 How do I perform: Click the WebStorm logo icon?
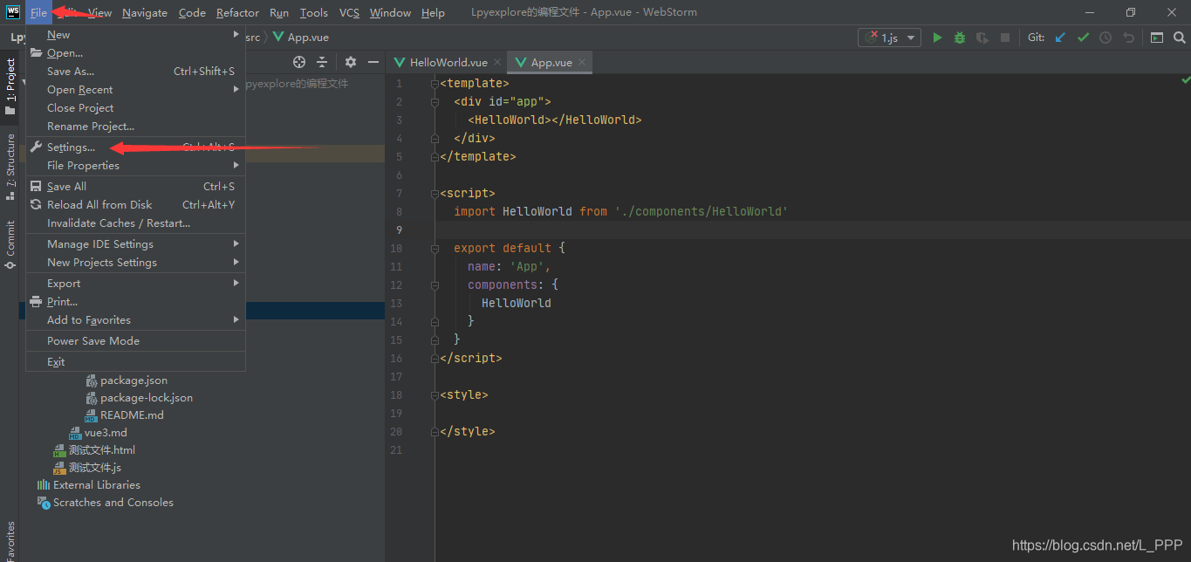point(12,12)
